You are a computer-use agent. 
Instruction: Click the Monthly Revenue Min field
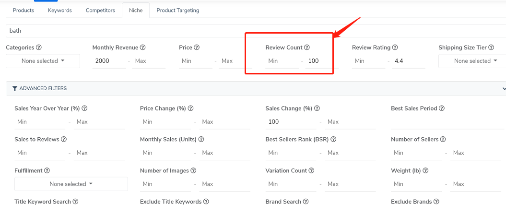tap(109, 60)
